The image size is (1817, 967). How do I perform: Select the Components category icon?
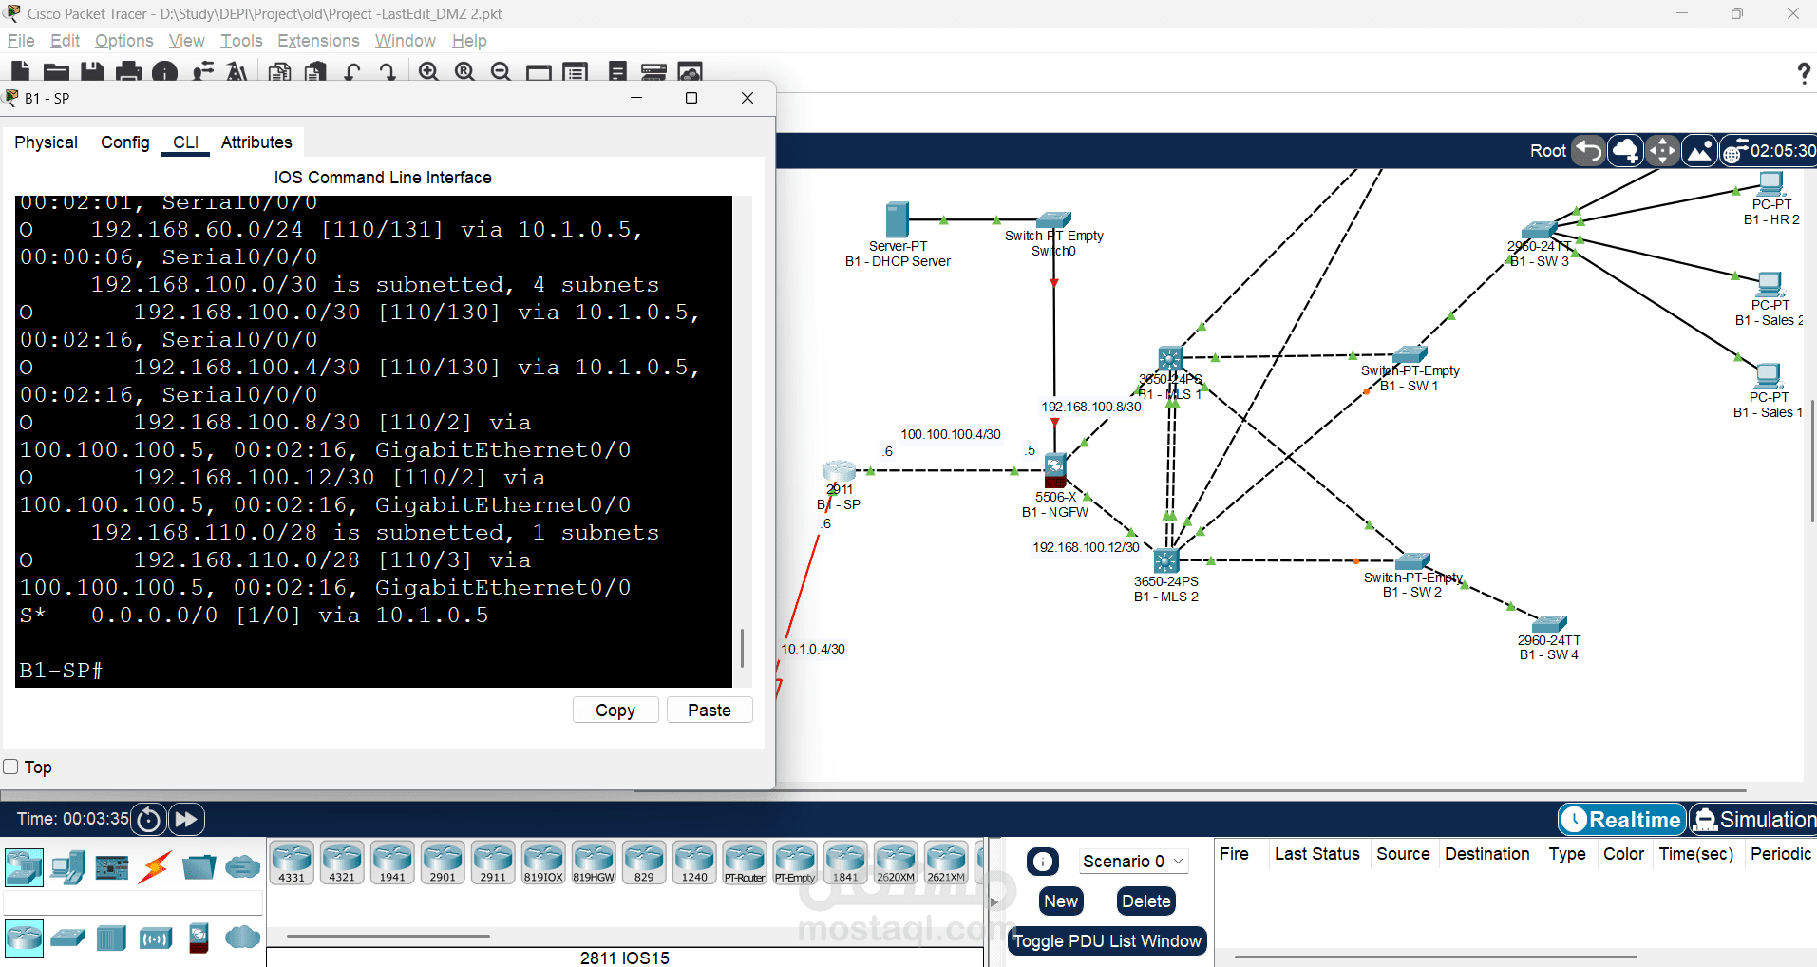coord(112,866)
